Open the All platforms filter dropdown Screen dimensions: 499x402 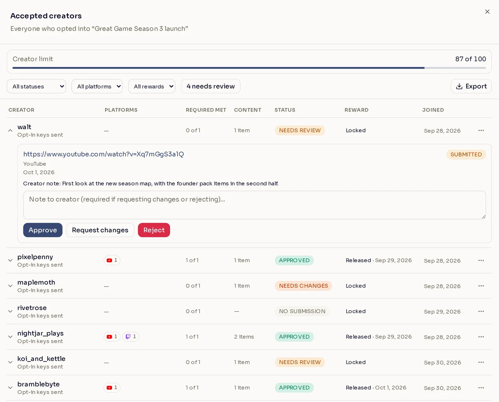[97, 86]
